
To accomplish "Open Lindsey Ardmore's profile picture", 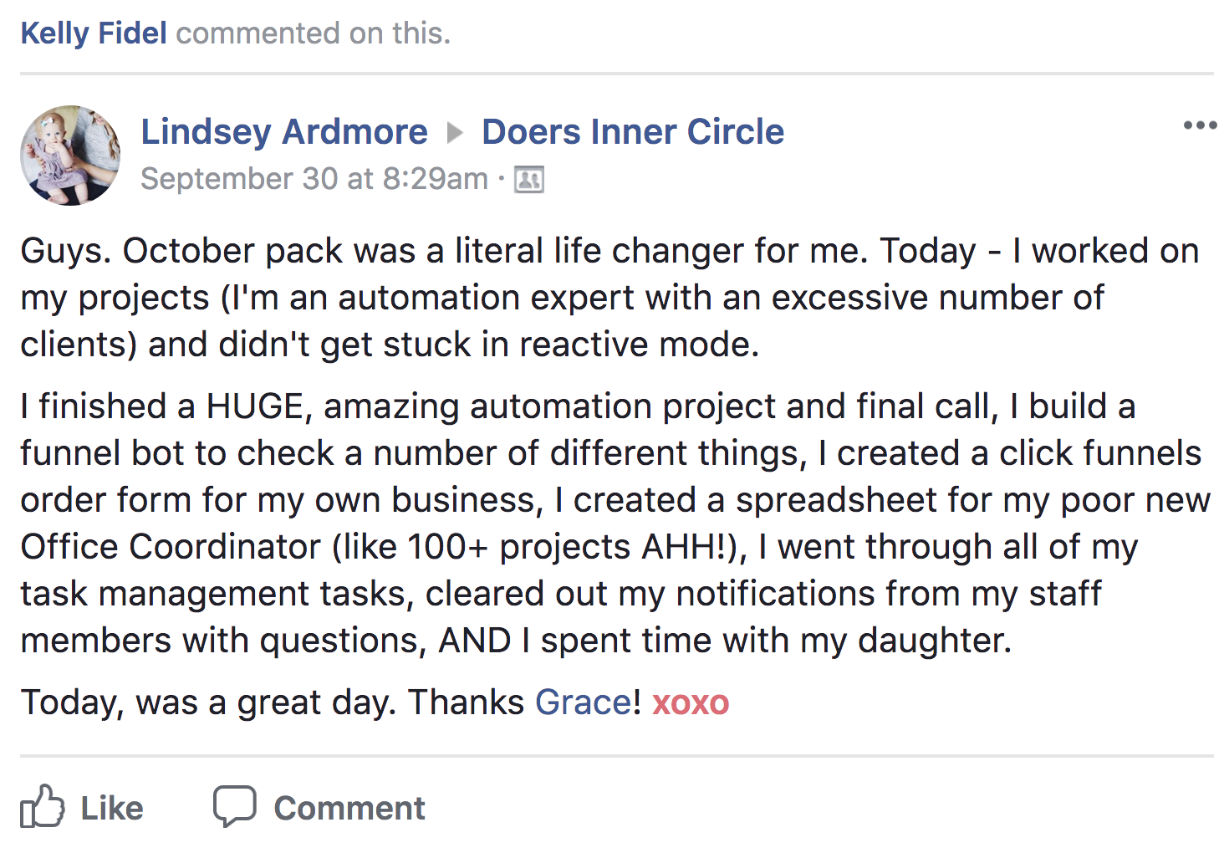I will (70, 156).
